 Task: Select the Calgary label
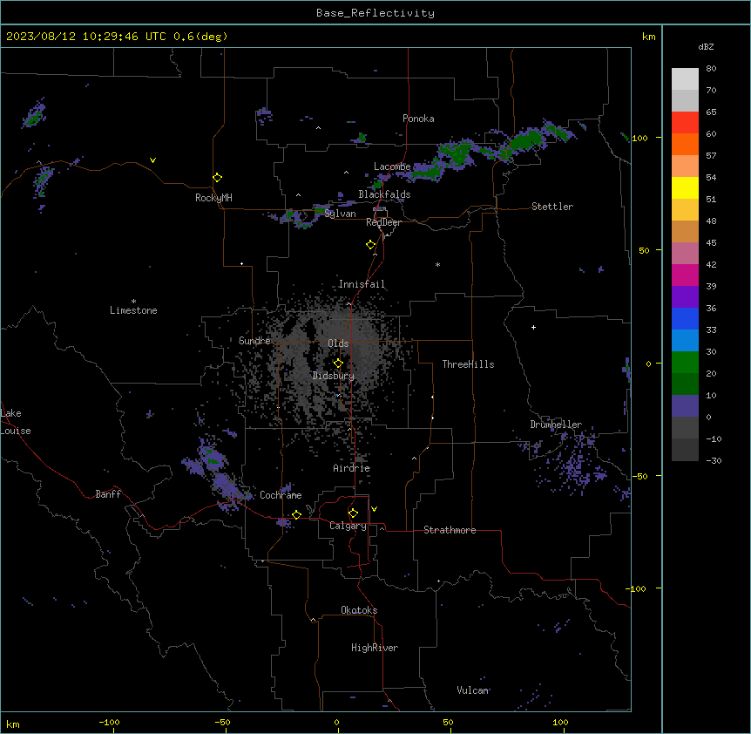click(x=348, y=526)
